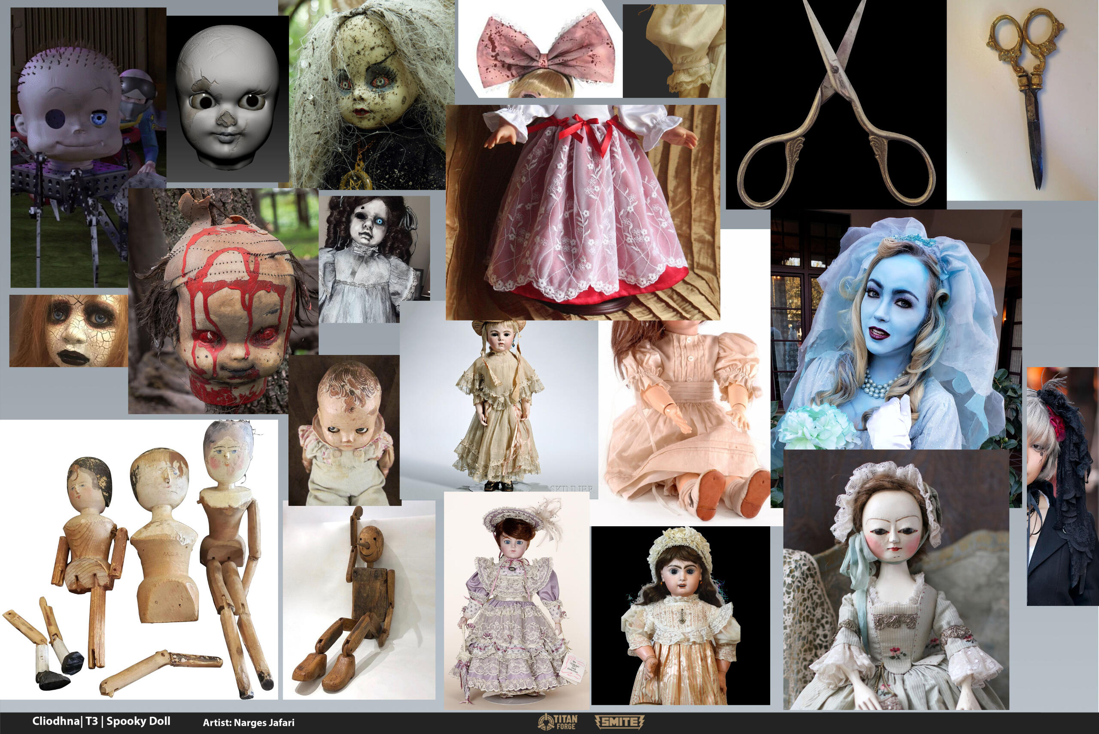This screenshot has height=734, width=1099.
Task: Select the cracked porcelain face image
Action: click(68, 331)
